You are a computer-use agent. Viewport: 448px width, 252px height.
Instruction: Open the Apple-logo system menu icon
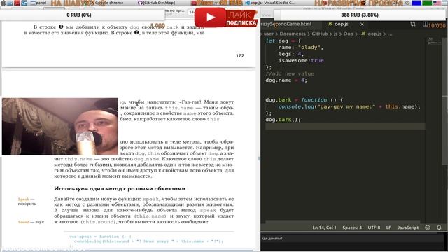pos(3,3)
